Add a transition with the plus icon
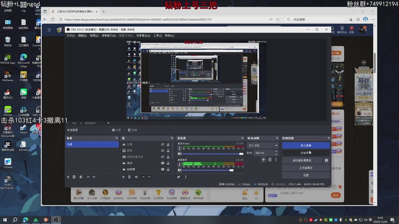399x224 pixels. (263, 159)
